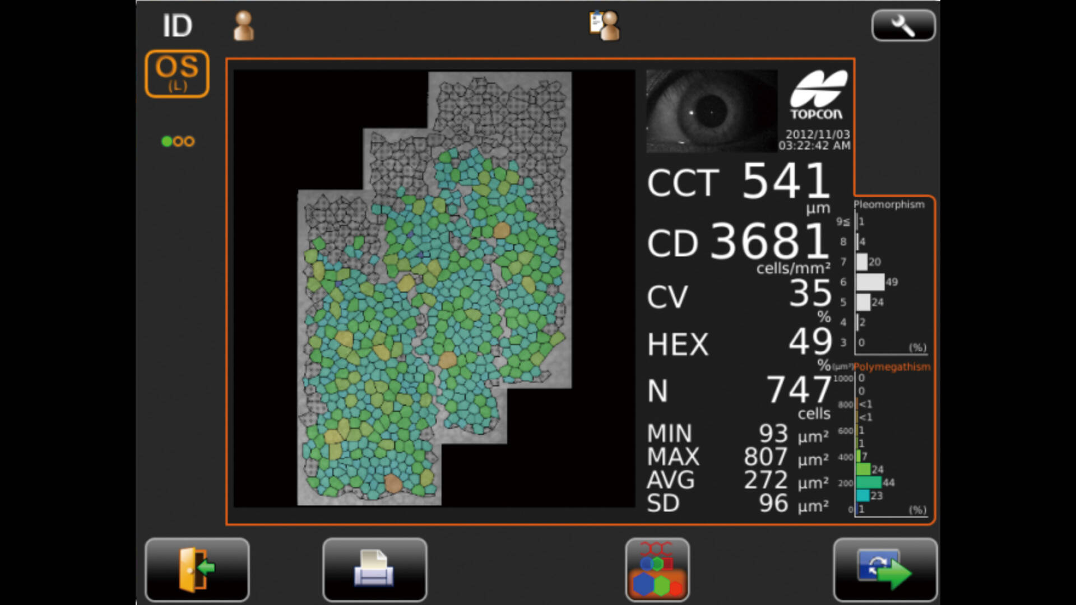Click the CCT 541 value
Image resolution: width=1076 pixels, height=605 pixels.
tap(786, 182)
